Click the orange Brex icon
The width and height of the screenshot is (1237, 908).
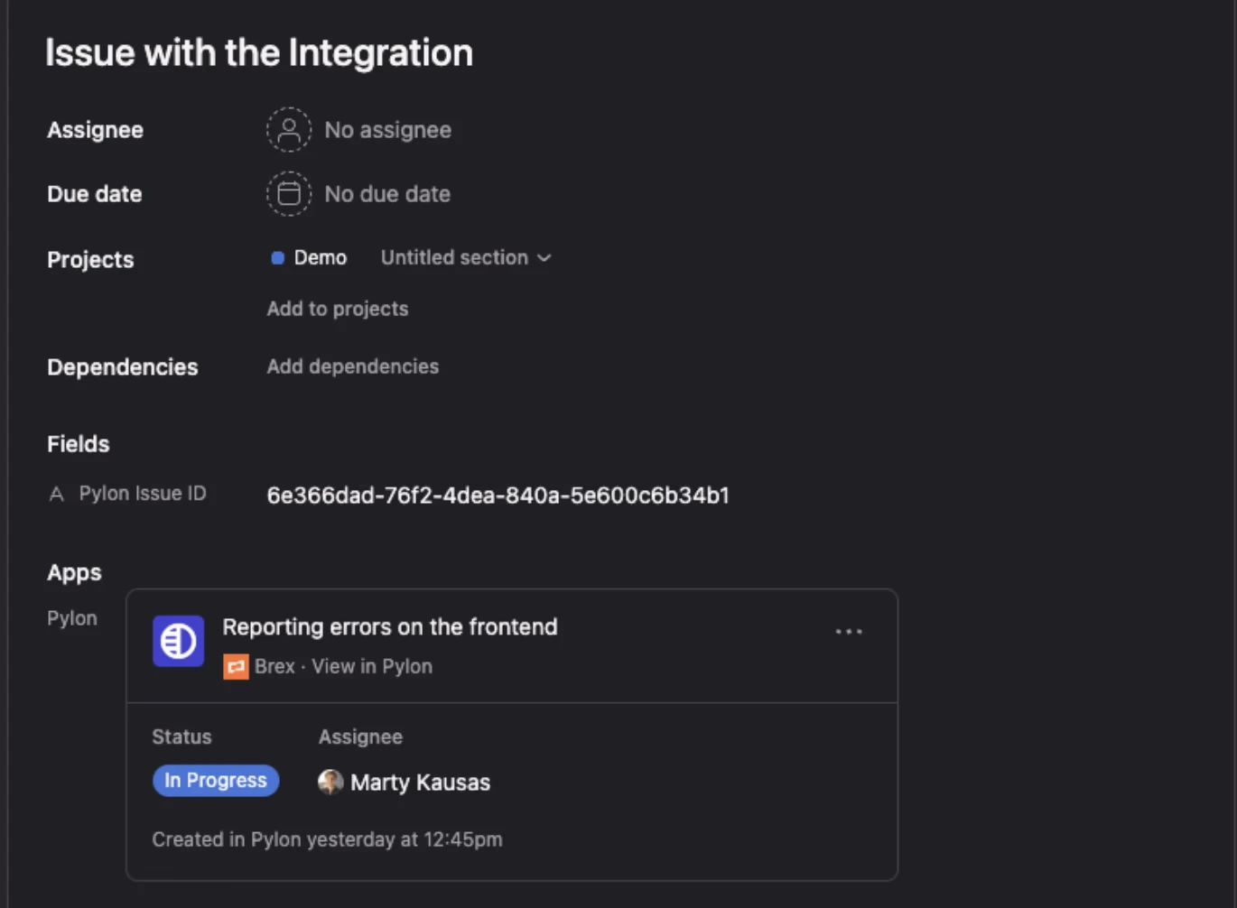(236, 667)
